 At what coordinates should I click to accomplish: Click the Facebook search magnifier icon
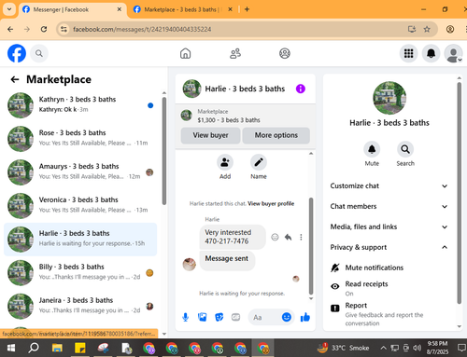[x=39, y=53]
